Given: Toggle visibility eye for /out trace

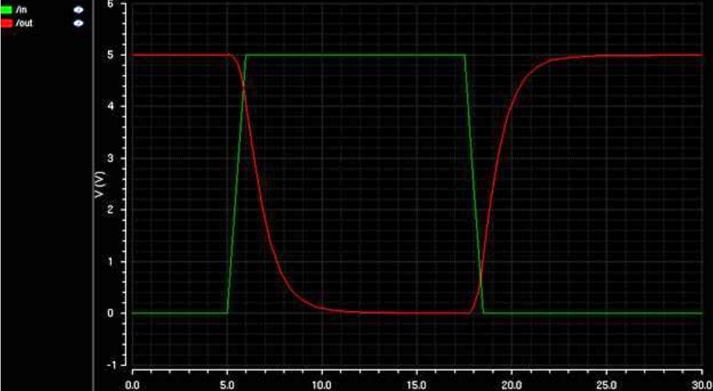Looking at the screenshot, I should point(78,23).
